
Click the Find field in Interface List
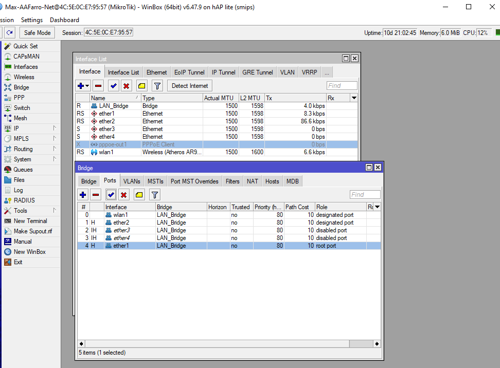[x=342, y=86]
